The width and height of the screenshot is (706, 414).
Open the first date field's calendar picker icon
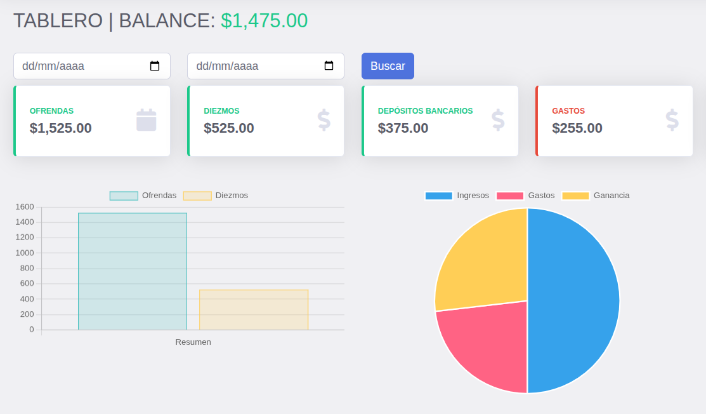155,66
